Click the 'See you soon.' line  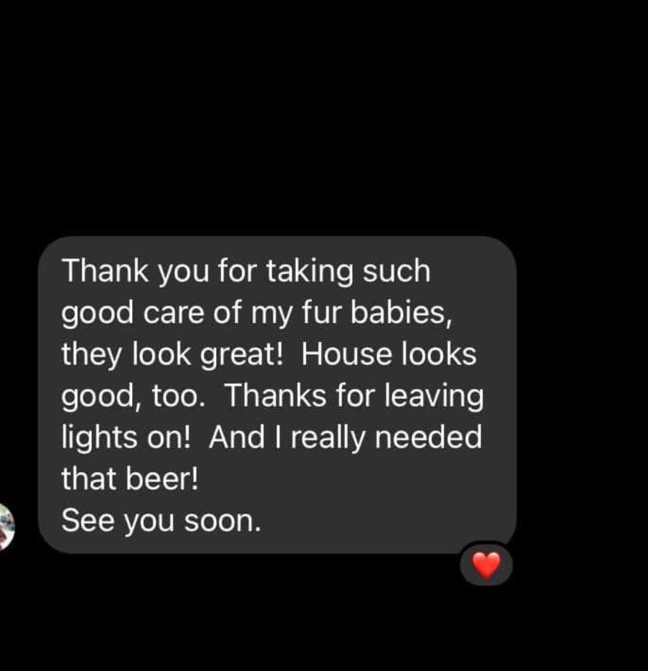coord(161,521)
